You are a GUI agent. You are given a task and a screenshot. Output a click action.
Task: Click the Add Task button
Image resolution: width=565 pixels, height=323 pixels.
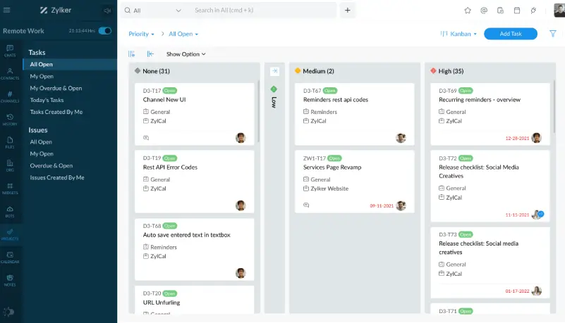[x=510, y=34]
